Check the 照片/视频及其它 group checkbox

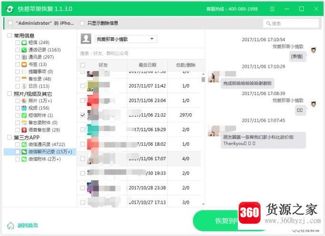coord(10,94)
